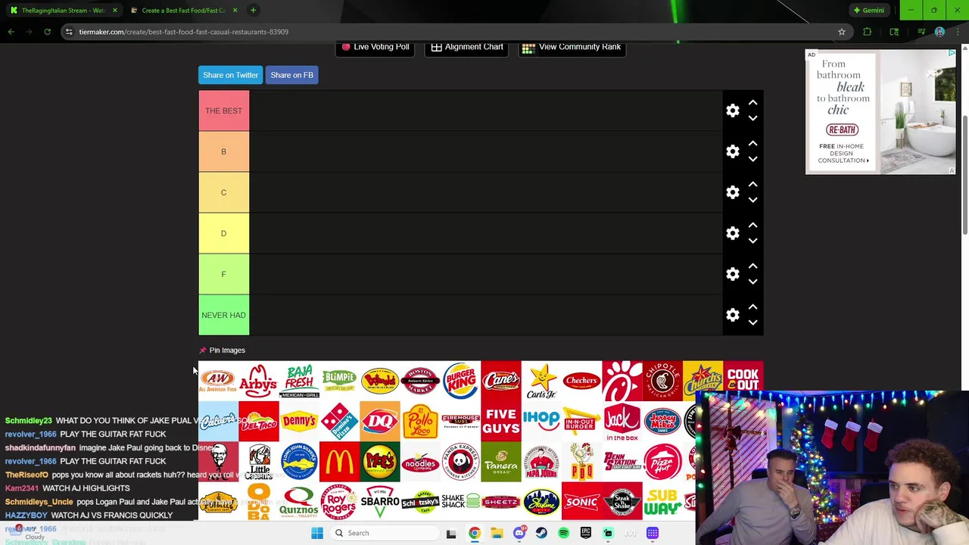The width and height of the screenshot is (969, 545).
Task: Select the Domino's Pizza logo
Action: click(339, 421)
